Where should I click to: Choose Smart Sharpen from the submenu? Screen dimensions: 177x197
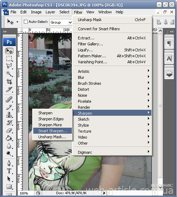[x=53, y=131]
